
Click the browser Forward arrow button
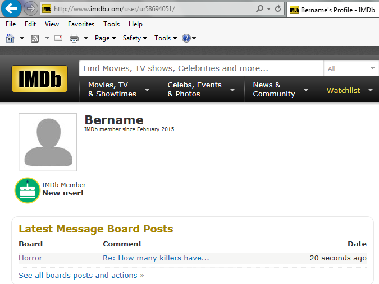tap(31, 8)
